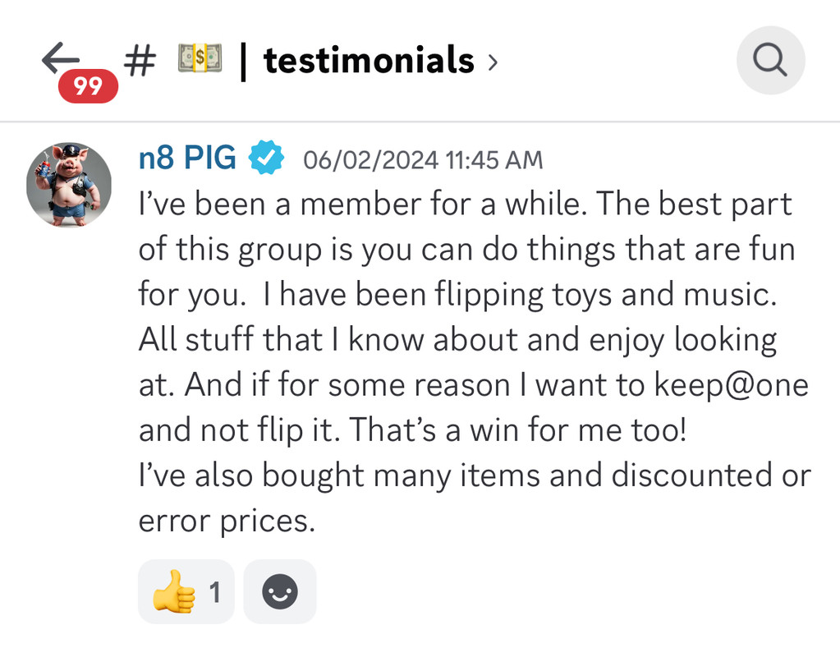Click the "keep@one" text in the message
The image size is (840, 657).
(732, 385)
